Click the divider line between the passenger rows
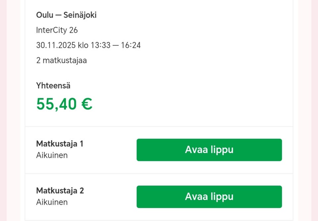Image resolution: width=318 pixels, height=221 pixels. 159,173
